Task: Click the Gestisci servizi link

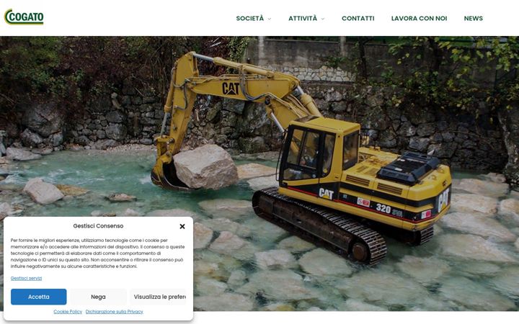Action: 26,279
